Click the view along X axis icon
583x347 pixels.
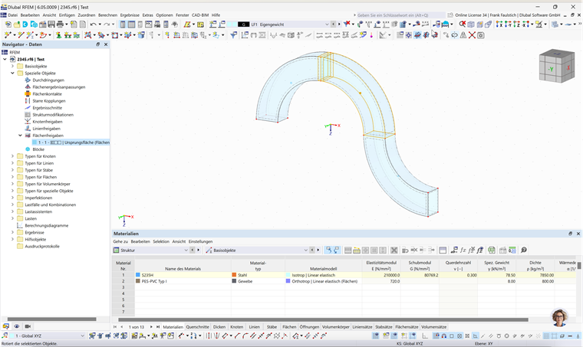pos(499,24)
